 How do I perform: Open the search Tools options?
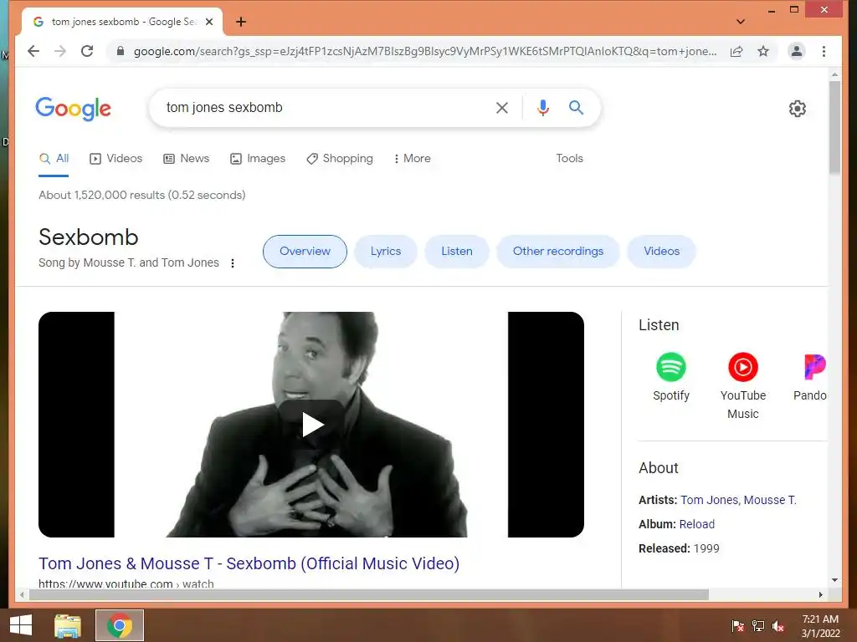tap(569, 158)
